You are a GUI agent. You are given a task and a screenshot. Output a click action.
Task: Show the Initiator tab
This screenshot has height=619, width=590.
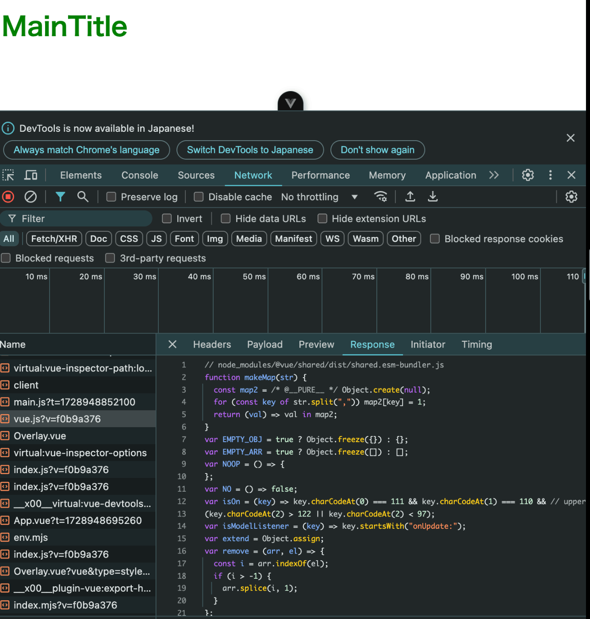(428, 344)
